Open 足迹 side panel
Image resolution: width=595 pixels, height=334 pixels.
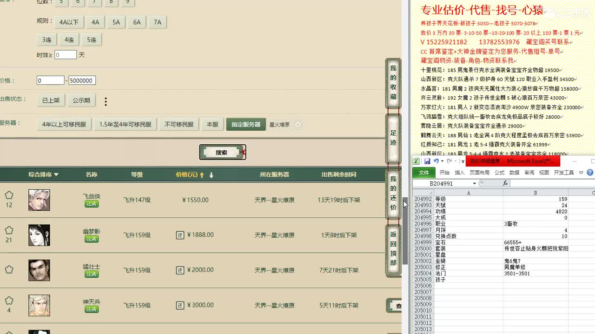pyautogui.click(x=393, y=138)
